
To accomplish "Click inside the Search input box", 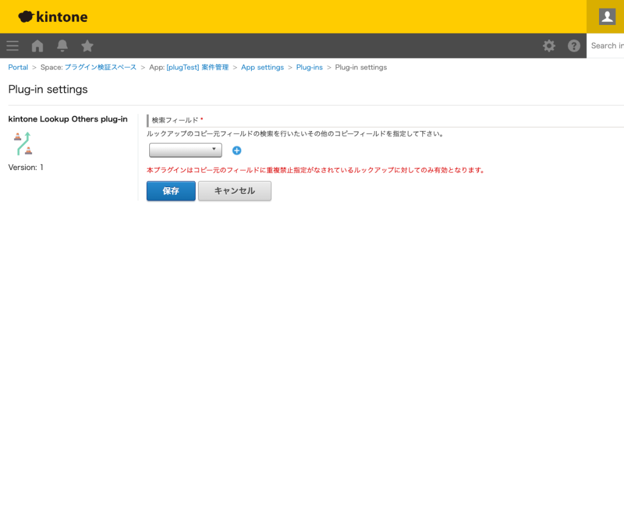I will coord(608,46).
